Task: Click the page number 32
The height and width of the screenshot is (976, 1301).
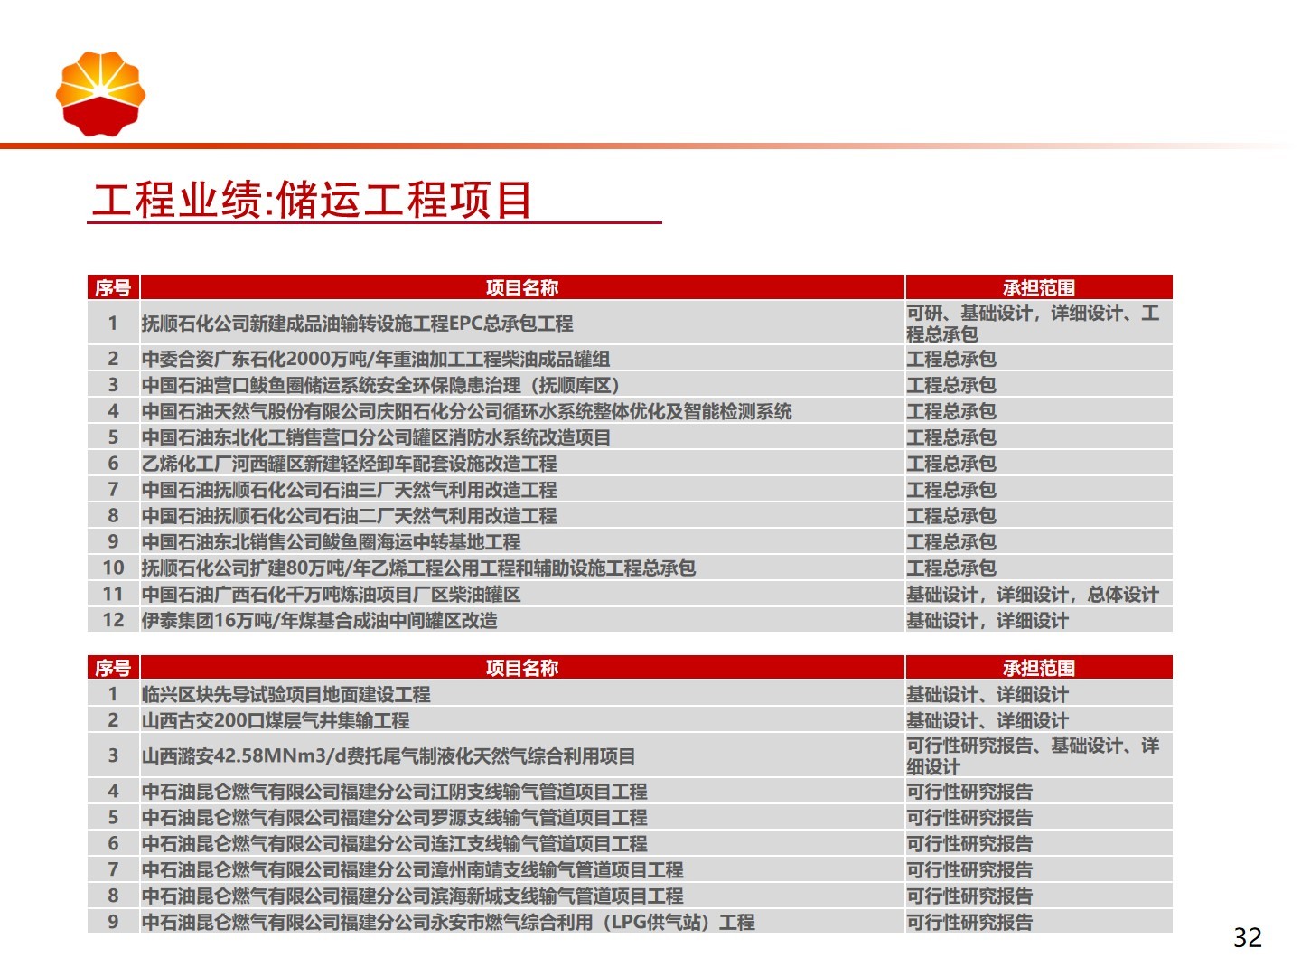Action: [1247, 938]
